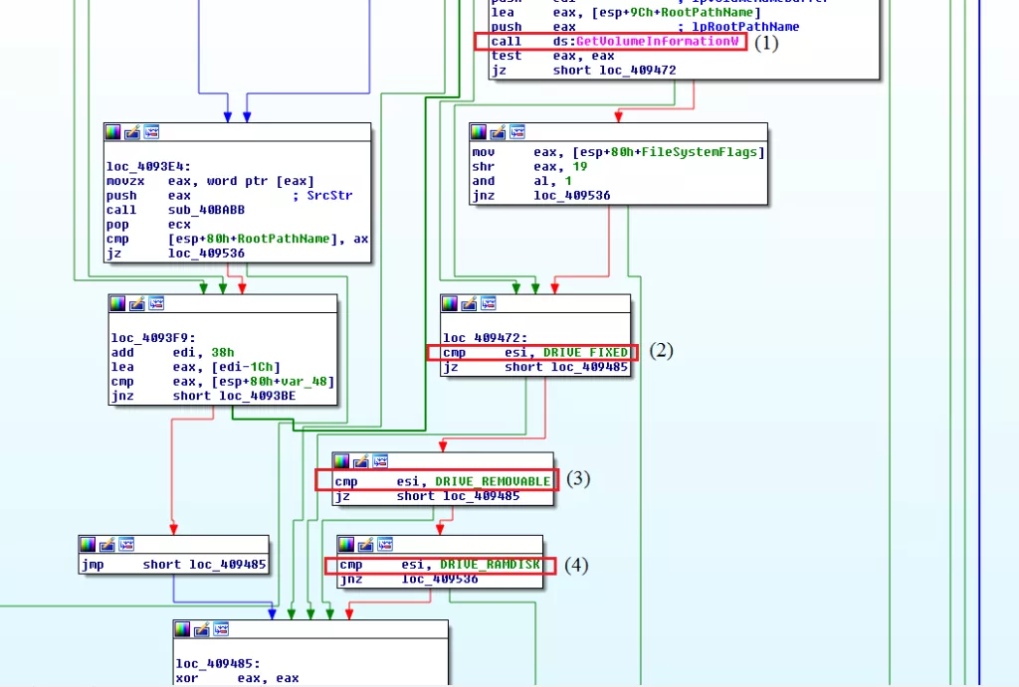1019x687 pixels.
Task: Set color for the DRIVE_REMOVABLE compare node
Action: 341,461
